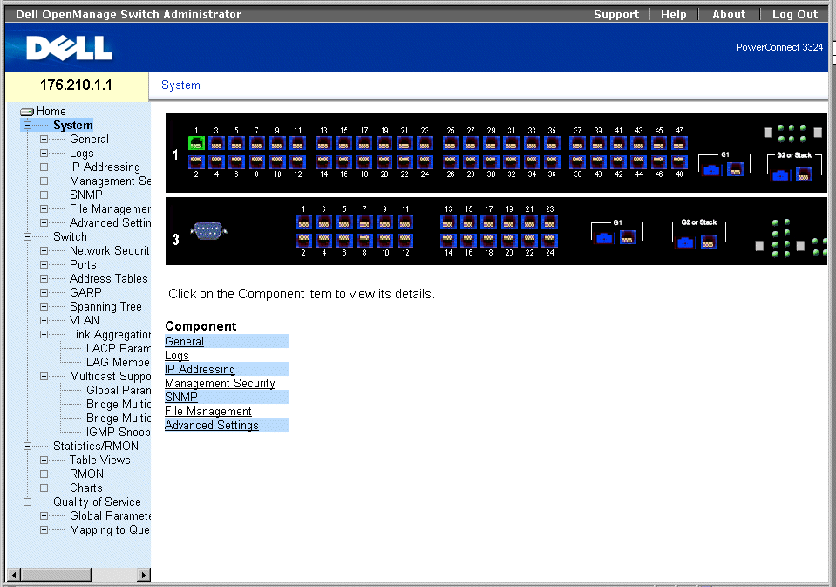Click the Home device icon in tree

click(x=27, y=112)
